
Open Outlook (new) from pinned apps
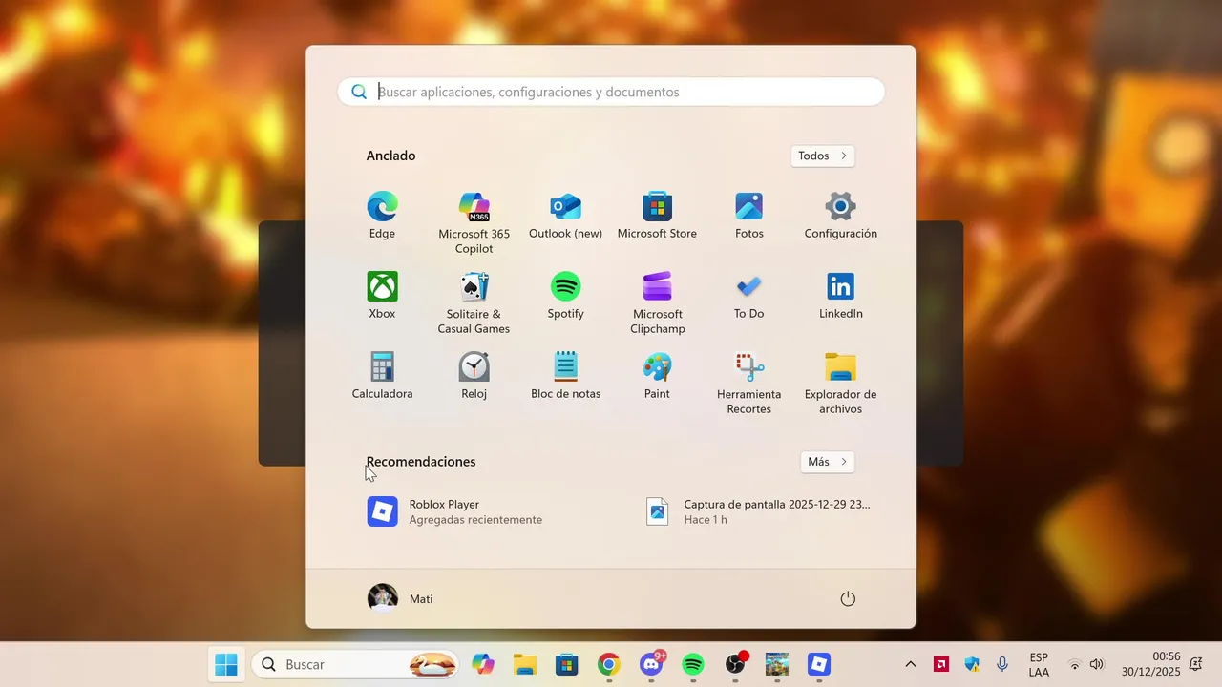pos(565,216)
